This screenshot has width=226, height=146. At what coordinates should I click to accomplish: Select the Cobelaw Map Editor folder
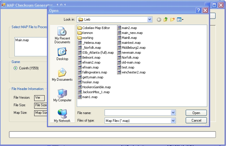coord(94,28)
